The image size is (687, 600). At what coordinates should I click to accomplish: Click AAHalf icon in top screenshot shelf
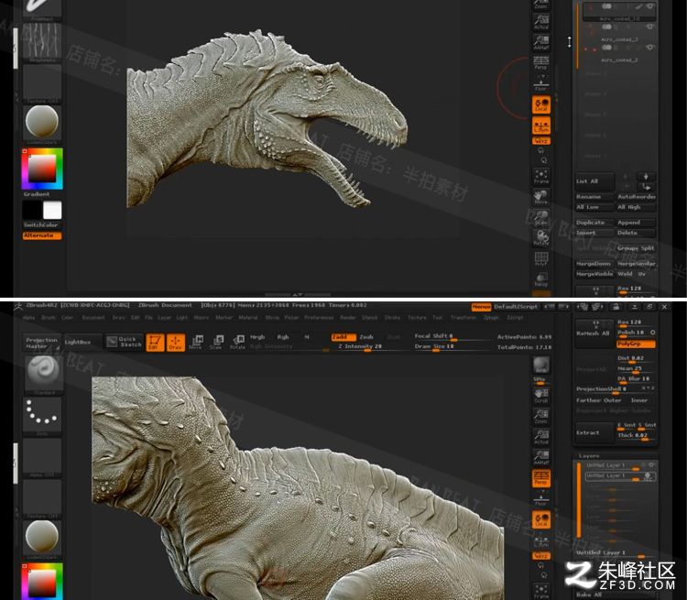click(x=541, y=42)
